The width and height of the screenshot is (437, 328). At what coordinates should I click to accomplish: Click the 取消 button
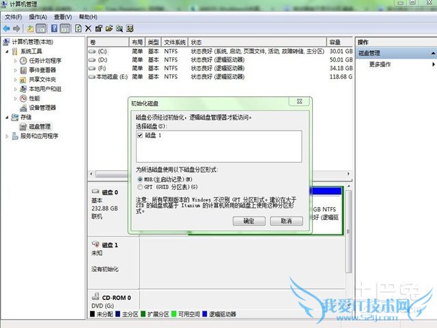287,221
